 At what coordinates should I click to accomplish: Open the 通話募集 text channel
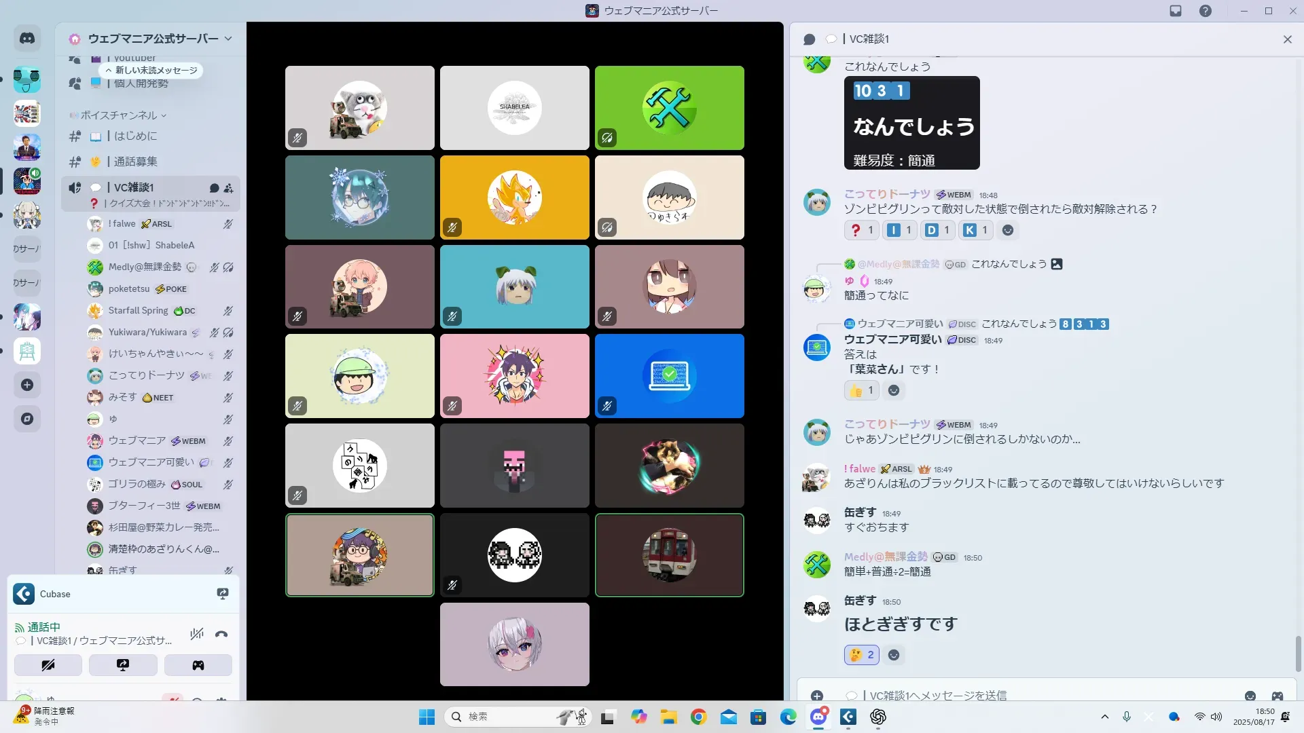pos(135,162)
